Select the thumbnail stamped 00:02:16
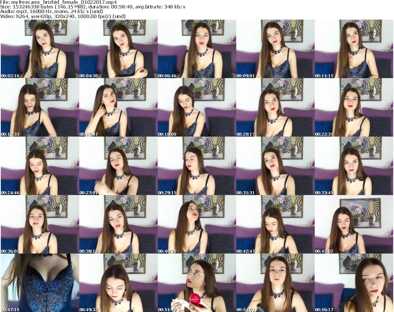Screen dimensions: 394x312 [40, 49]
